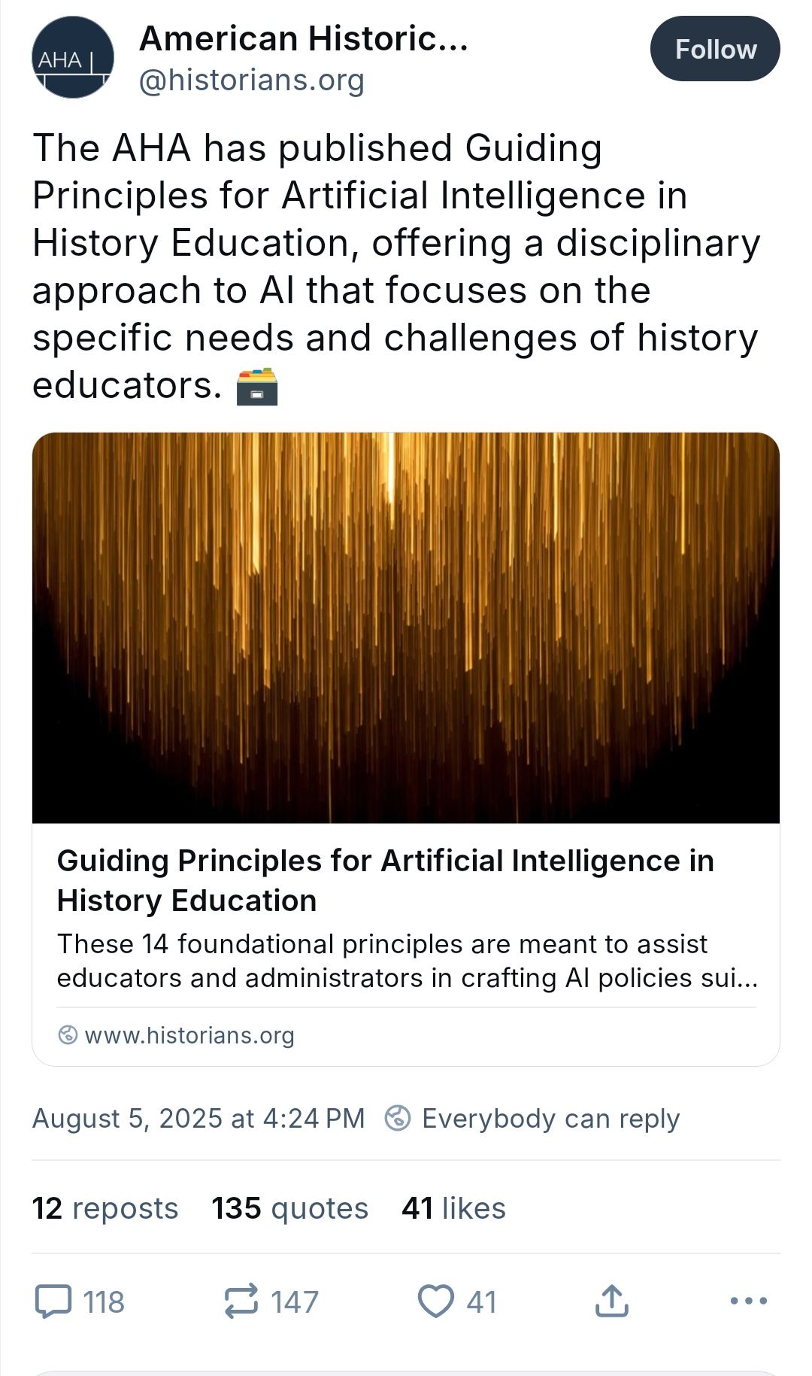View the 12 reposts list

[x=105, y=1208]
